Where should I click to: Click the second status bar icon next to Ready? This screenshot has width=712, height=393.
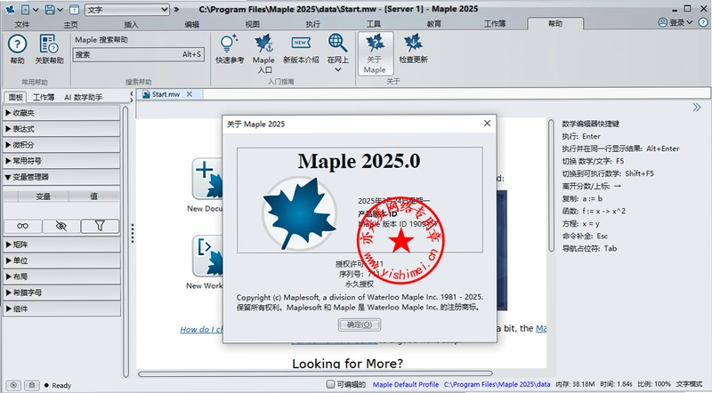coord(31,385)
